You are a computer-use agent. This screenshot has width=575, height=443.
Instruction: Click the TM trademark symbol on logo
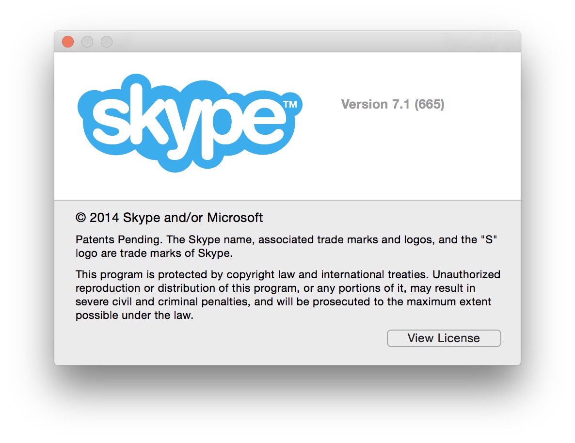(289, 104)
